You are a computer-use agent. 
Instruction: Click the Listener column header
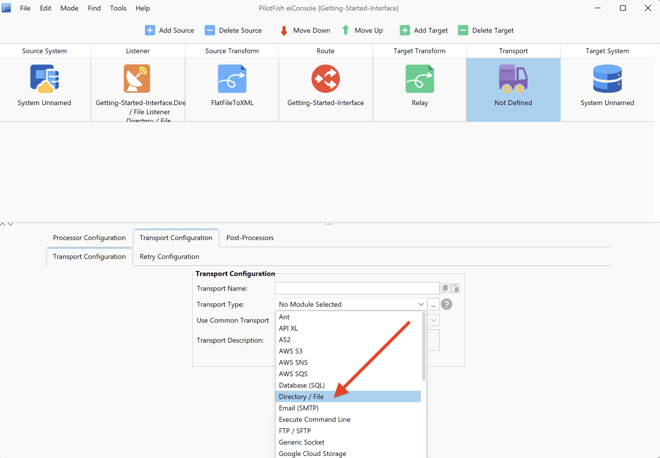click(x=138, y=51)
